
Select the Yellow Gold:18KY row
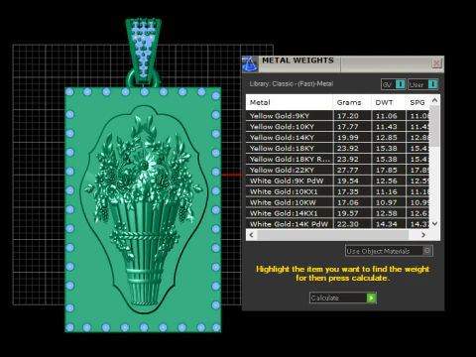click(338, 149)
